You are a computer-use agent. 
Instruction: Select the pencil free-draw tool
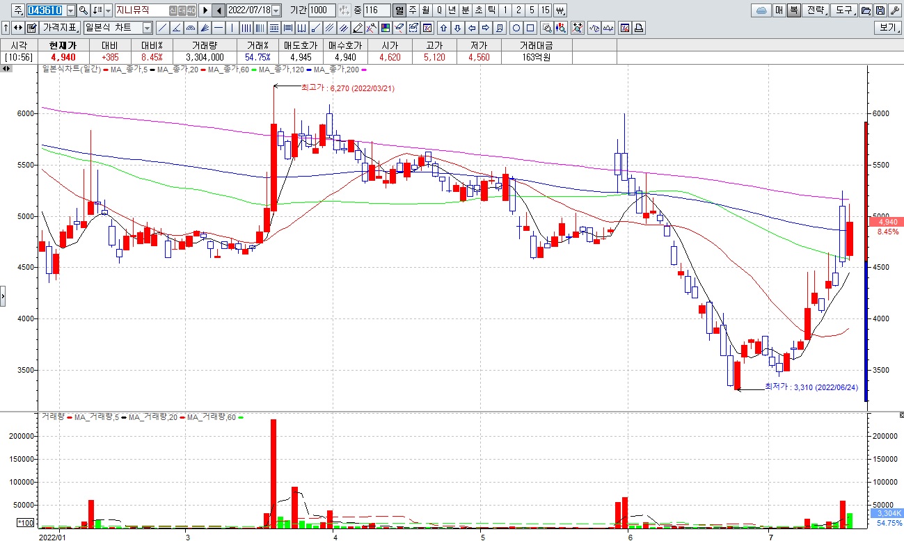point(357,28)
